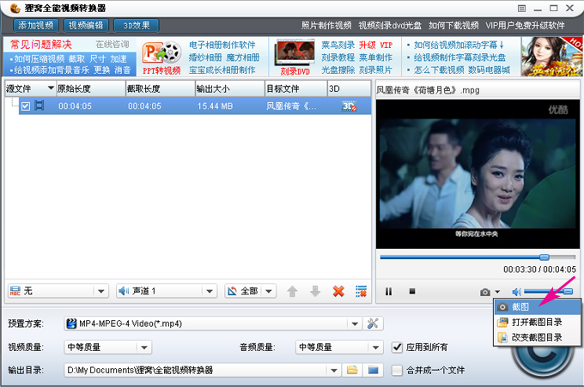
Task: Click the subtitle ABC icon
Action: (15, 291)
